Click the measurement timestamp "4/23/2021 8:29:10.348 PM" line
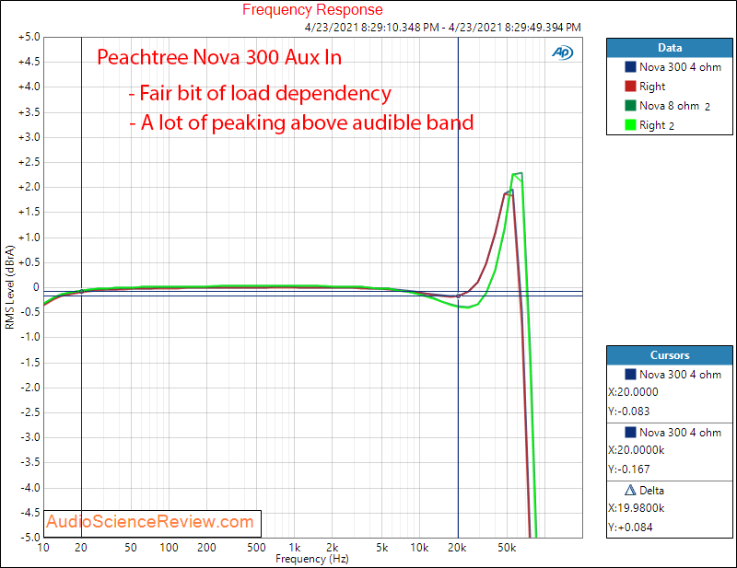 click(x=443, y=28)
